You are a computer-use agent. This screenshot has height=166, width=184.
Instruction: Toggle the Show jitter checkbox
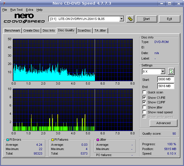(144, 107)
